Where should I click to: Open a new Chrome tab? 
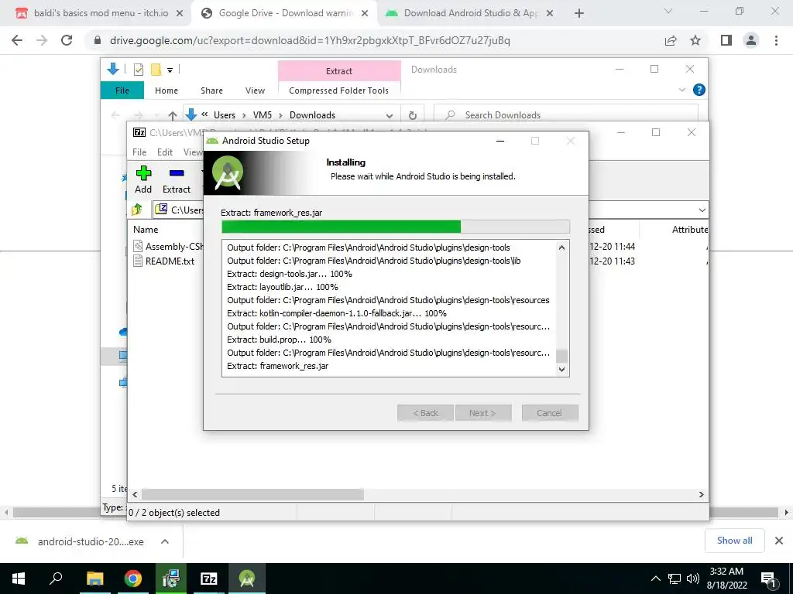click(x=579, y=13)
